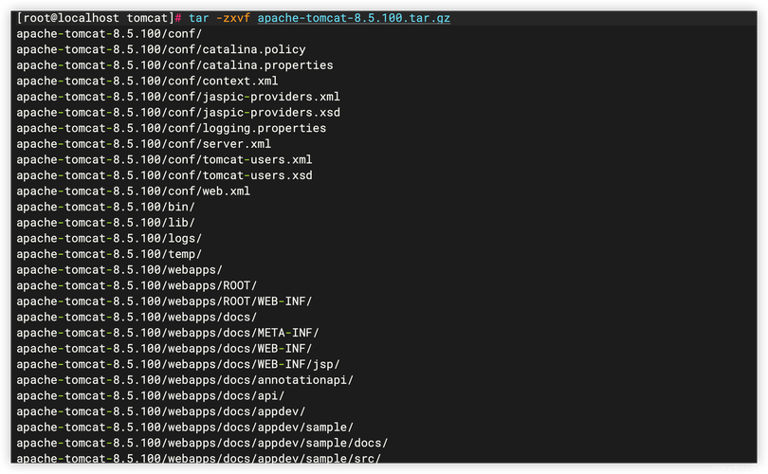This screenshot has width=768, height=474.
Task: Select the apache-tomcat-8.5.100/logs/ line
Action: coord(109,238)
